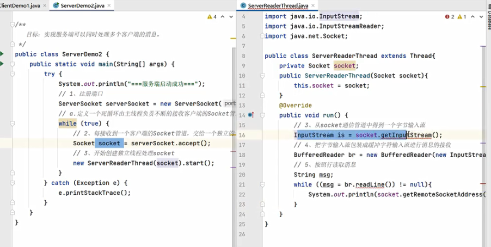Click the ServerDemo2.java tab's class icon
The height and width of the screenshot is (247, 491).
click(57, 5)
